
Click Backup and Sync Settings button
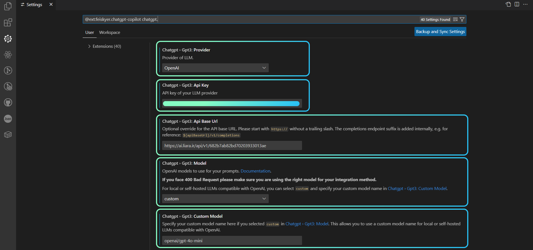440,32
